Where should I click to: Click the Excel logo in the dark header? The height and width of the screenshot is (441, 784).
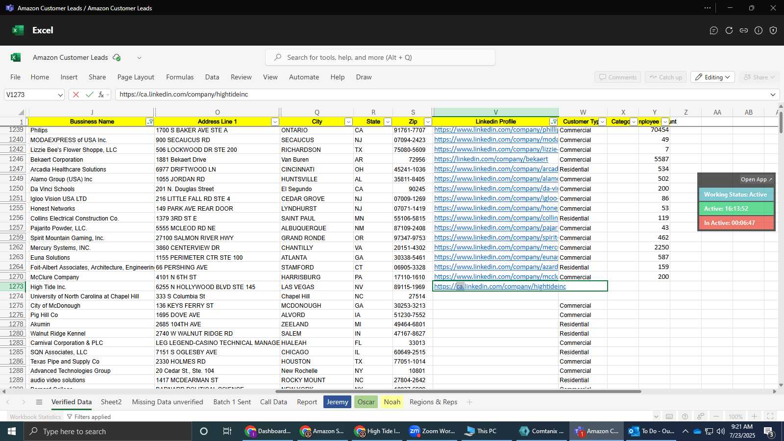coord(18,30)
